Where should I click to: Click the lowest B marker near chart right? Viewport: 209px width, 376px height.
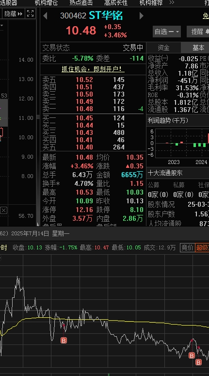[198, 362]
